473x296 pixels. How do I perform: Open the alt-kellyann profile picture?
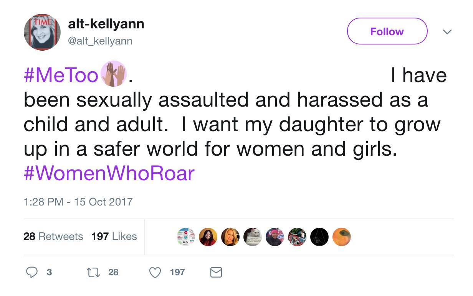(42, 32)
